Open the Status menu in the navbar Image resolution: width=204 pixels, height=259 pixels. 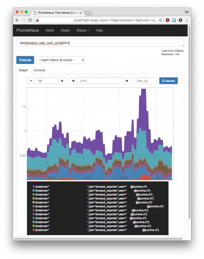83,30
